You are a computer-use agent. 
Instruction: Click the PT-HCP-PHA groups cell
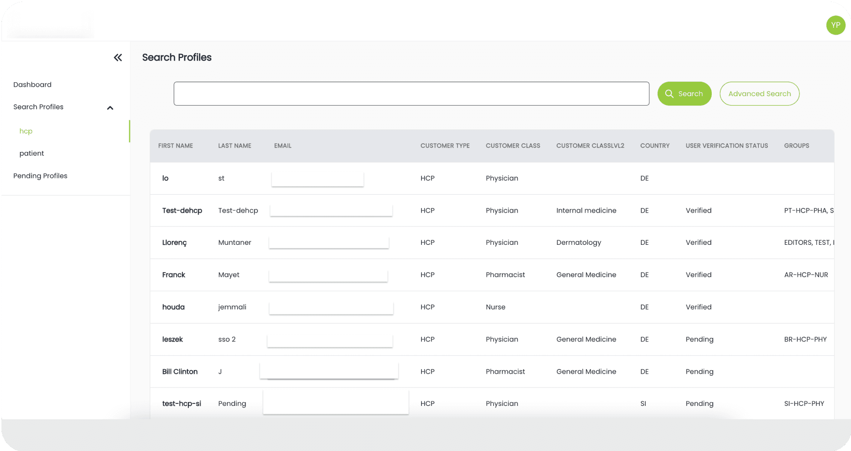(809, 211)
